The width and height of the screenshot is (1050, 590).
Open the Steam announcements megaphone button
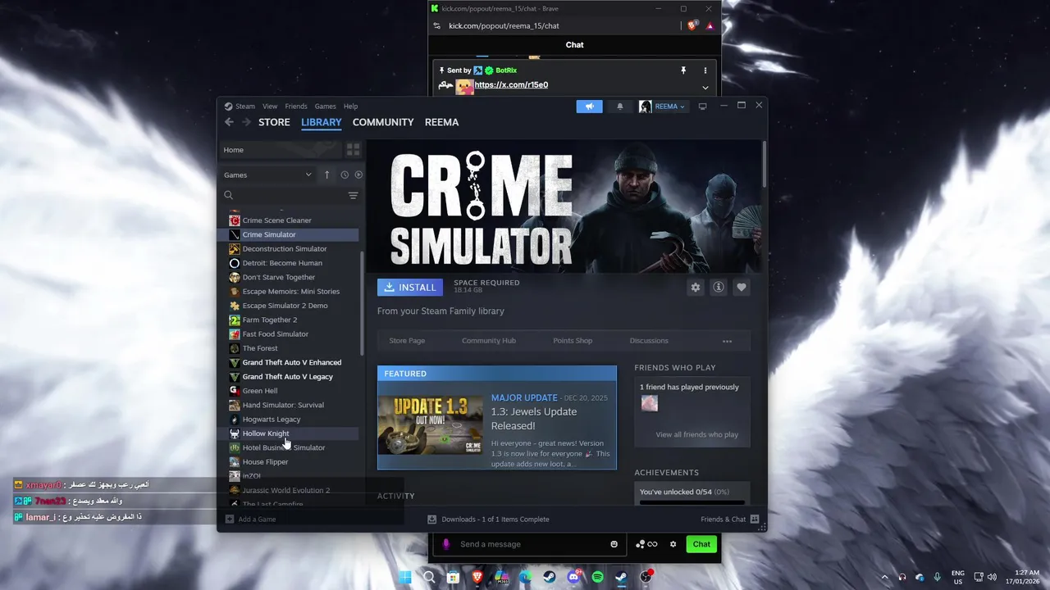(589, 107)
